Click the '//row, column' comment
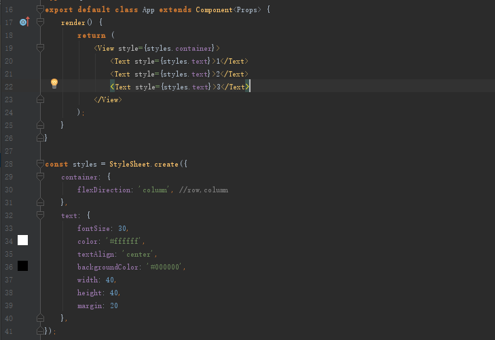Image resolution: width=495 pixels, height=340 pixels. [x=203, y=190]
